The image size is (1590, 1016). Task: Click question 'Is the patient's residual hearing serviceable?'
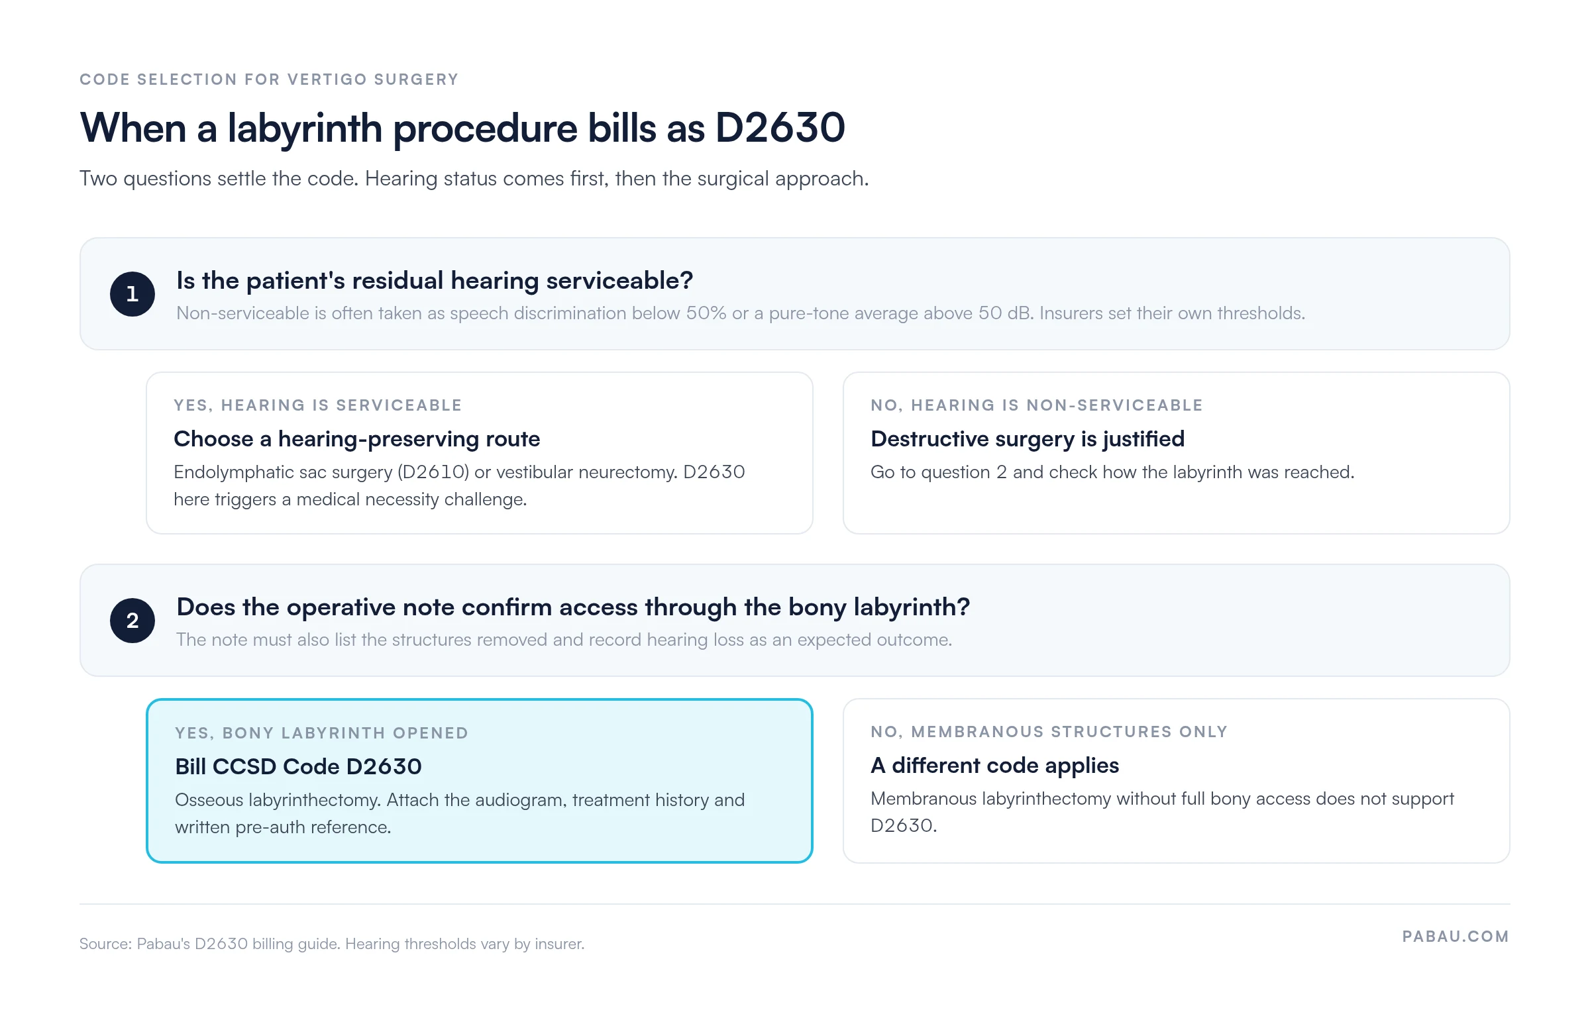coord(435,281)
